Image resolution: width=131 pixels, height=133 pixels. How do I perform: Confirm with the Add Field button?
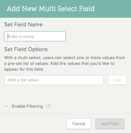click(110, 124)
